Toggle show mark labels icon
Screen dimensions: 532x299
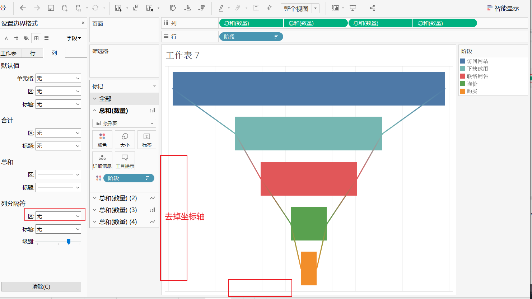tap(256, 8)
